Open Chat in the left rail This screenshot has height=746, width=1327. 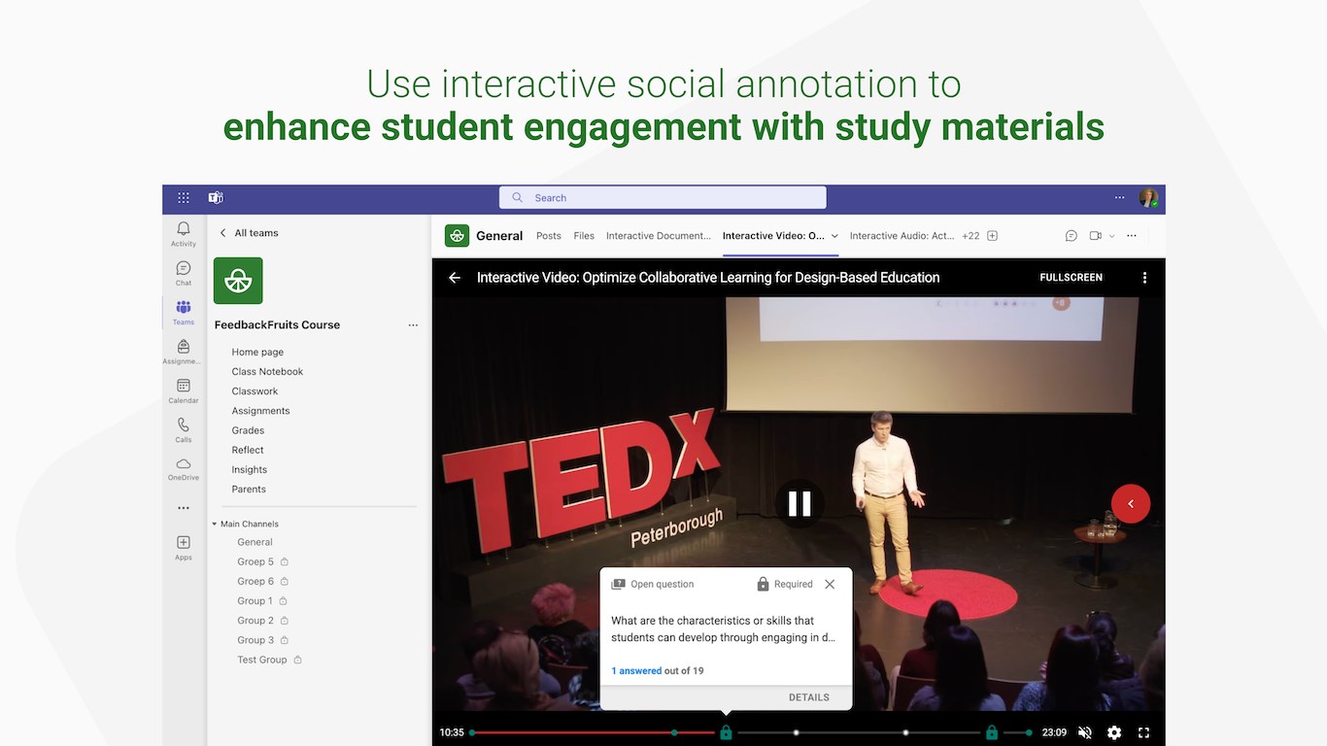click(184, 273)
